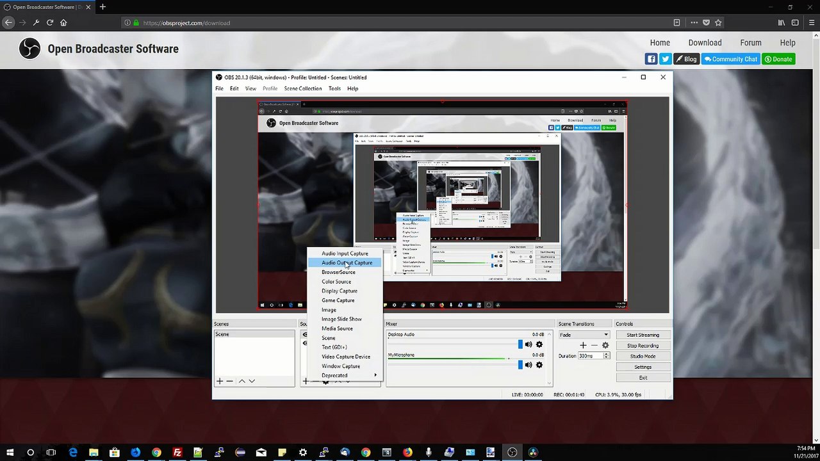
Task: Choose Window Capture from source menu
Action: 345,366
